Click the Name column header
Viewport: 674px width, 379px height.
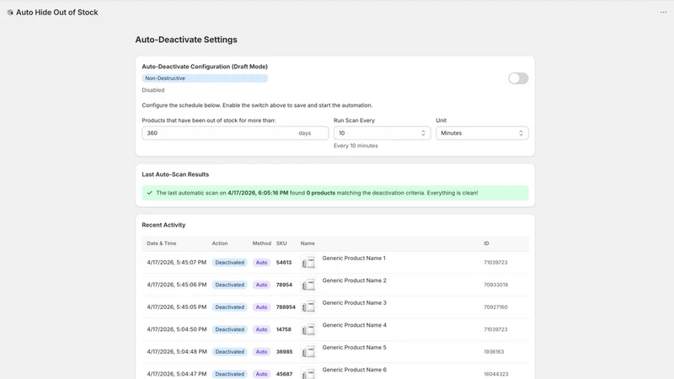click(308, 243)
